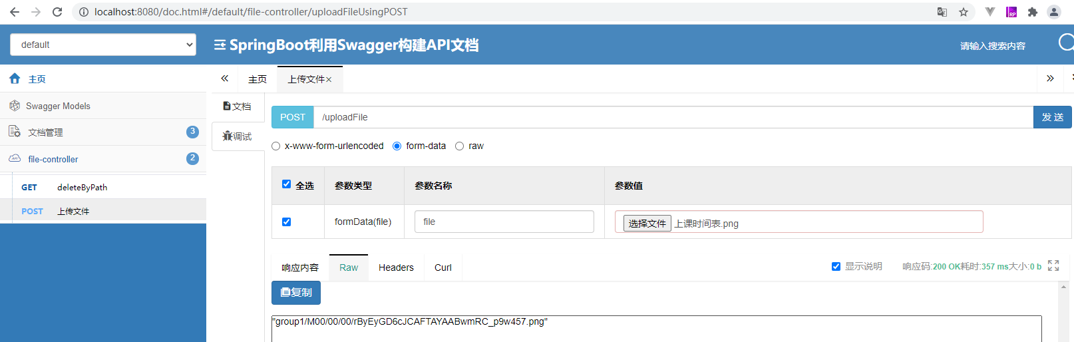Image resolution: width=1074 pixels, height=342 pixels.
Task: Open Swagger Models in sidebar
Action: coord(103,105)
